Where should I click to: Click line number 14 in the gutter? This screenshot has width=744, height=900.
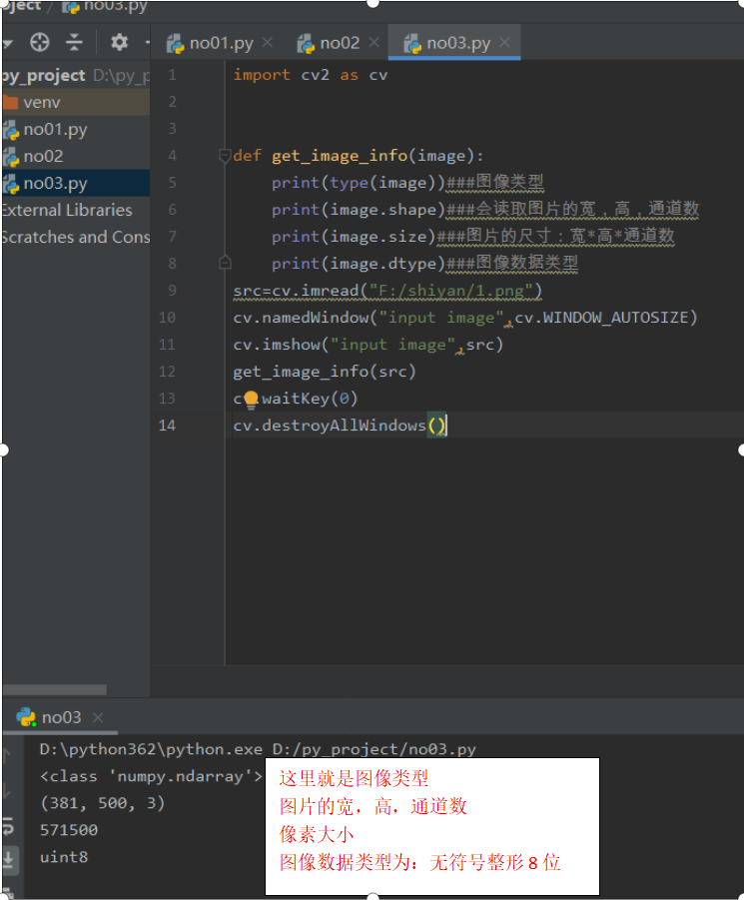pyautogui.click(x=167, y=426)
